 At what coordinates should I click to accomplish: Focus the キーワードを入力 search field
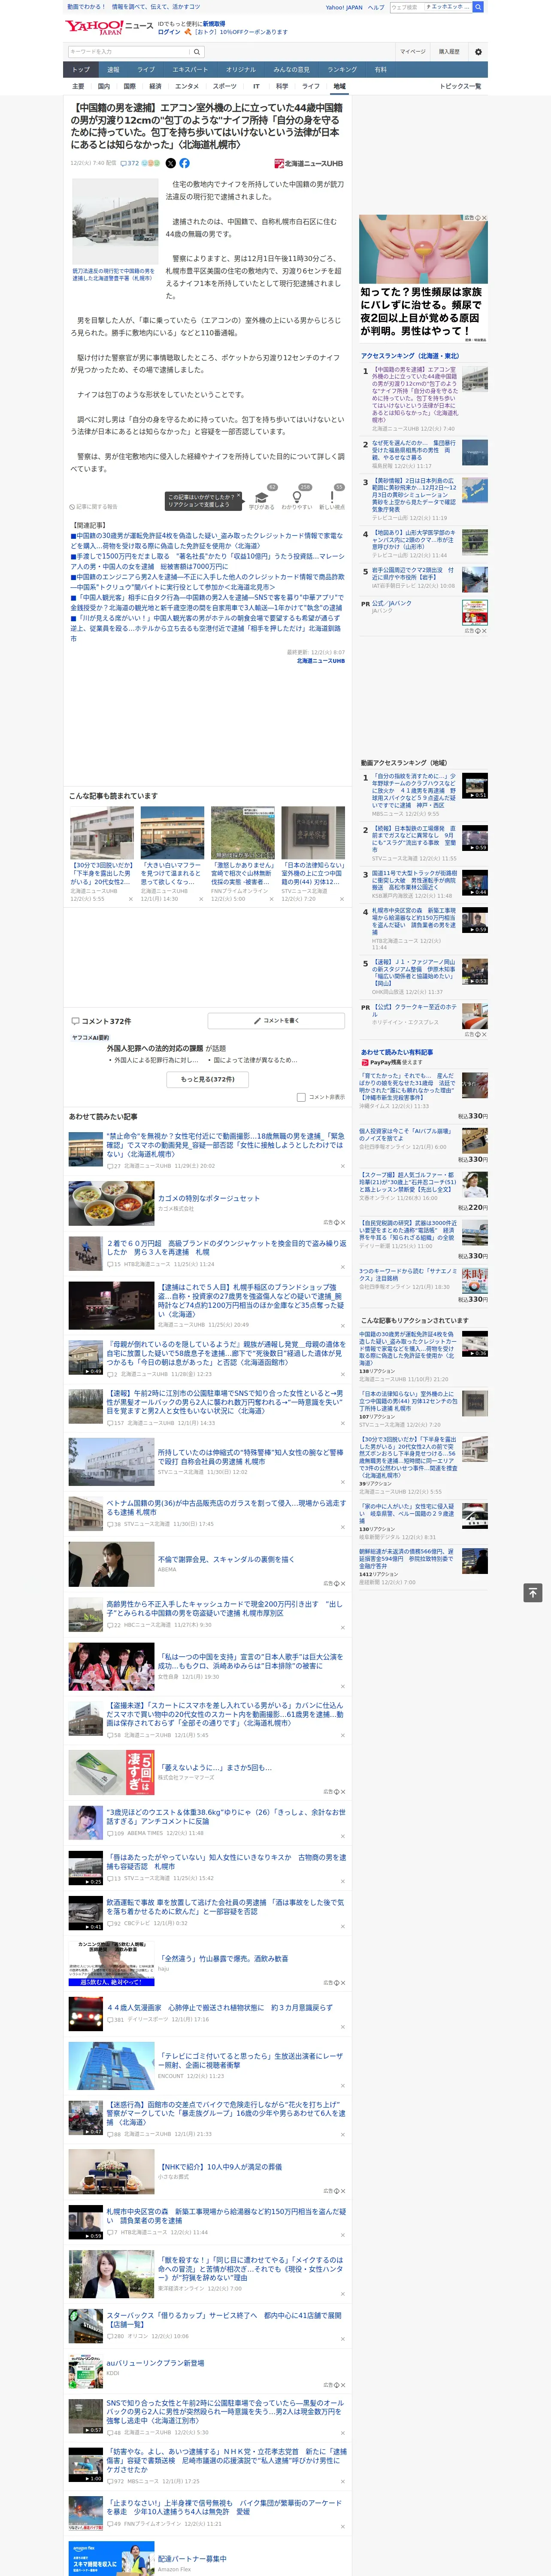pos(129,51)
